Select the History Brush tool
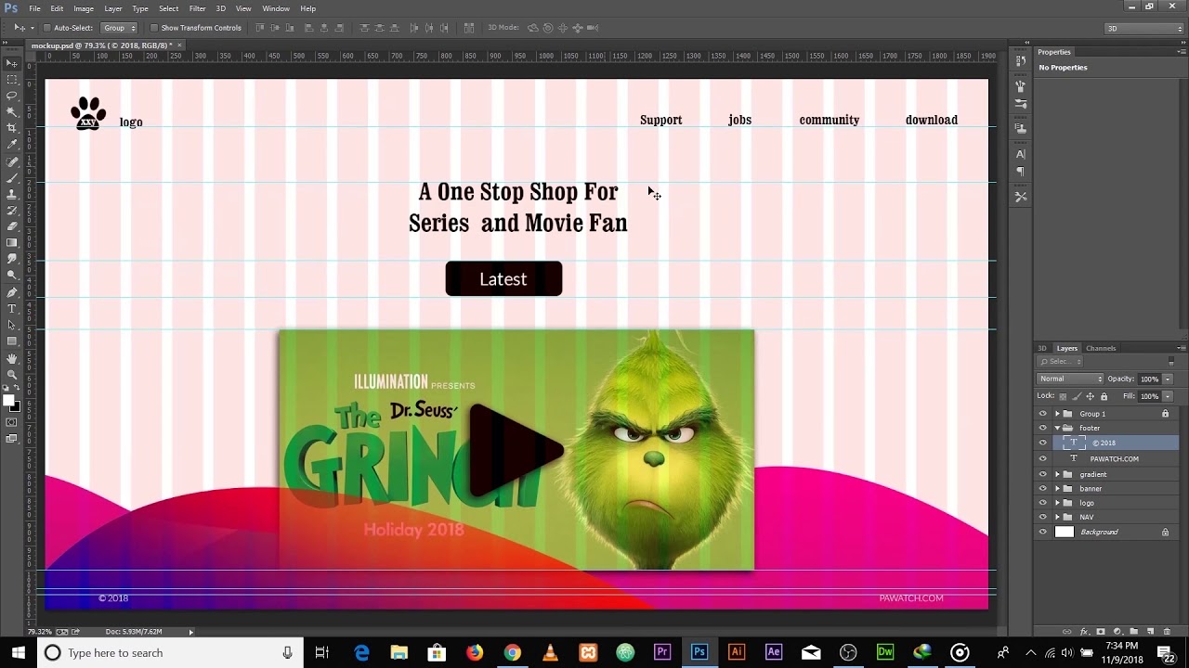The image size is (1189, 668). tap(11, 211)
